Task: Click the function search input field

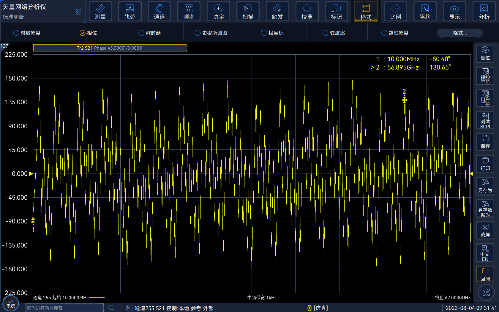Action: [x=64, y=308]
